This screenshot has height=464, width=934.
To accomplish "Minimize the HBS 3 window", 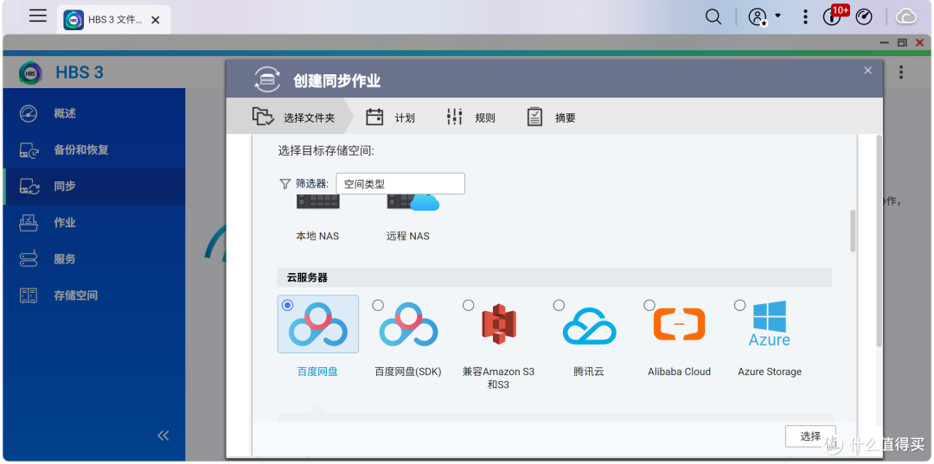I will click(886, 43).
